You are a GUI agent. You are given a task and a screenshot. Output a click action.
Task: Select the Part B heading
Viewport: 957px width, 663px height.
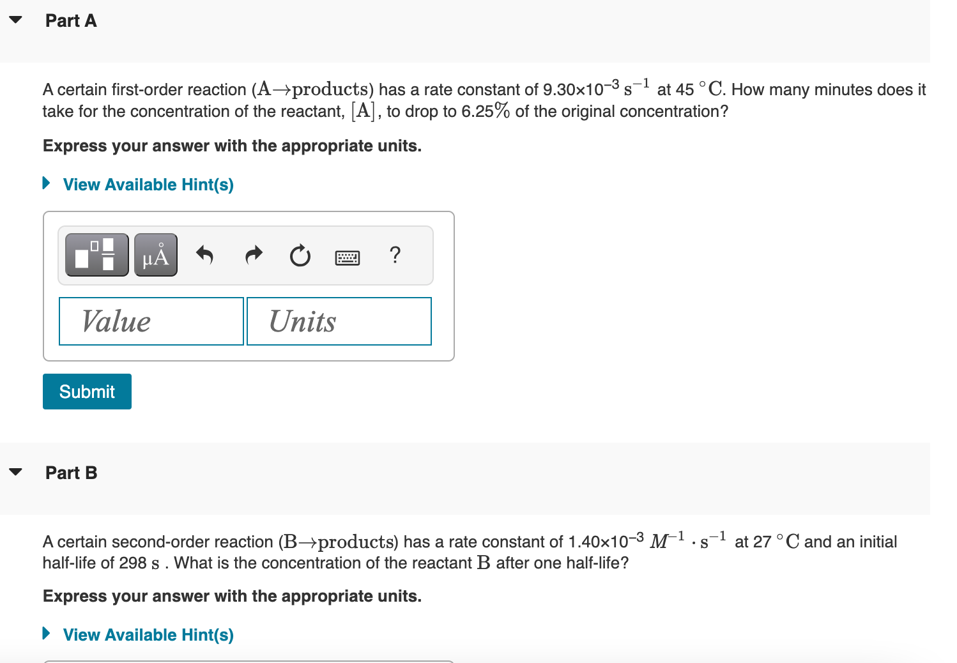coord(70,473)
